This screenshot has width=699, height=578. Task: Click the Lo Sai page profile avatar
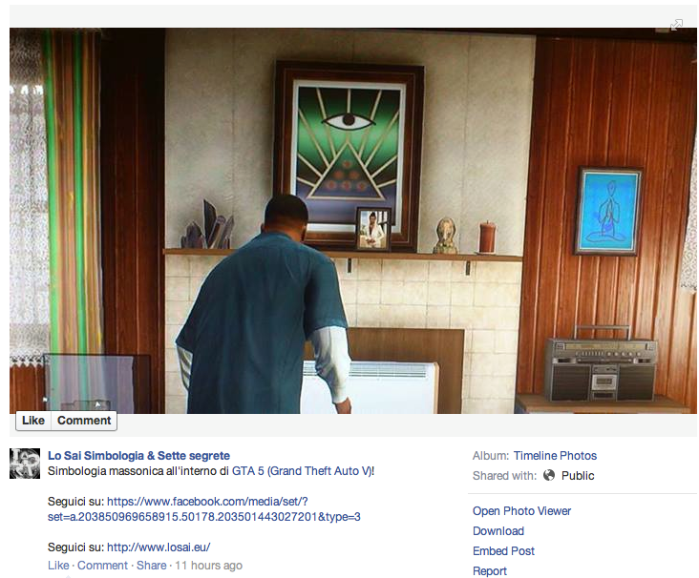point(25,464)
